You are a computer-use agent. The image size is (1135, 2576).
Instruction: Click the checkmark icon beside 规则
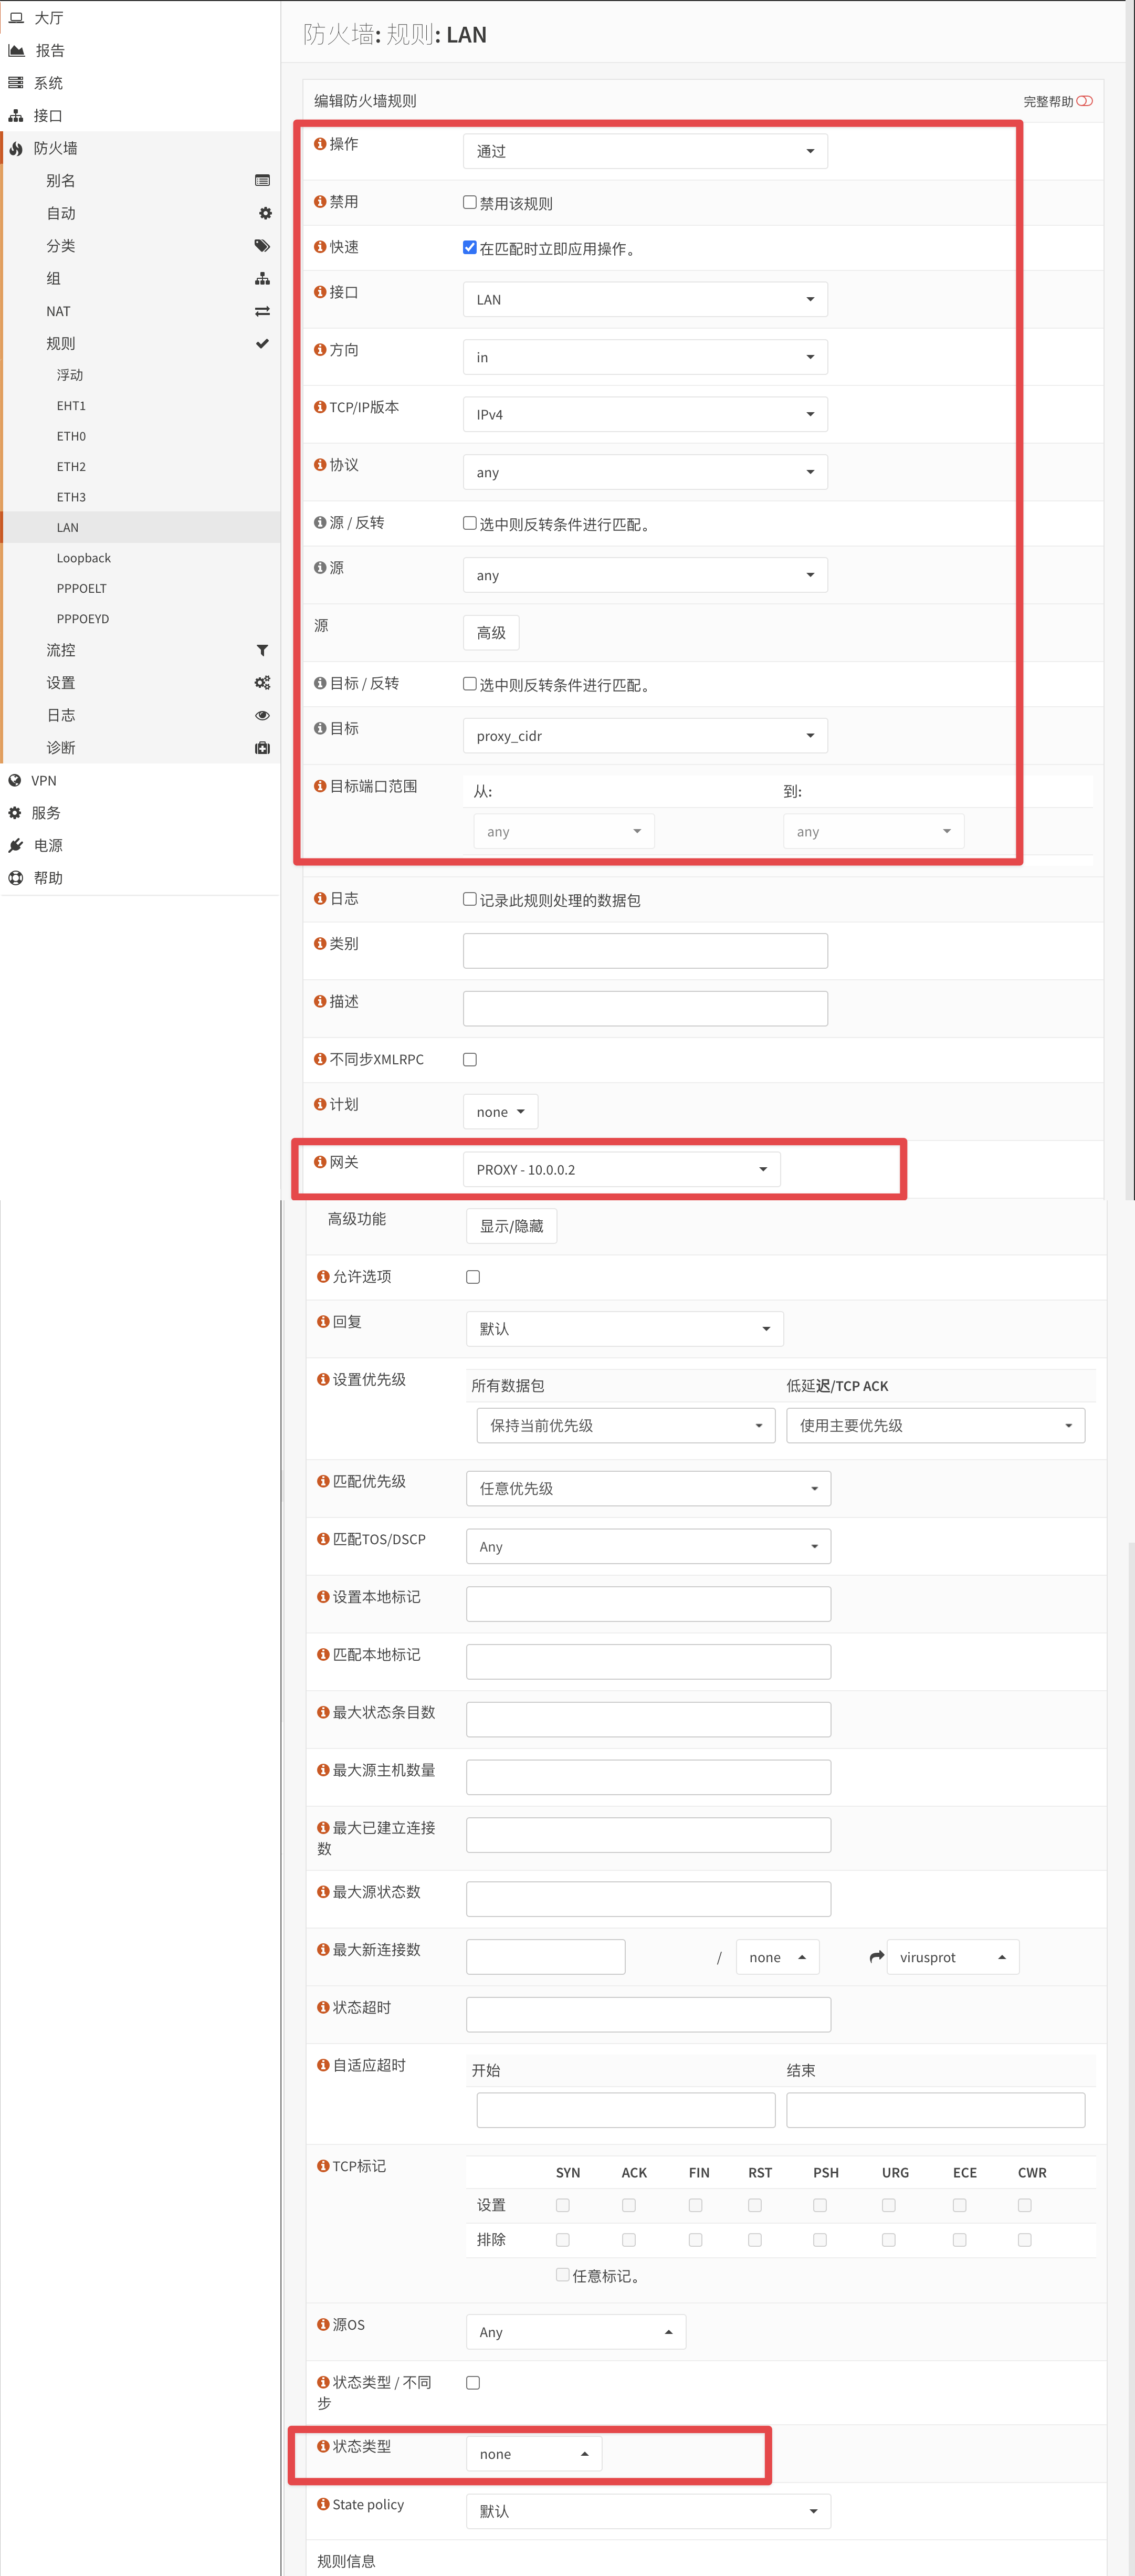[262, 343]
